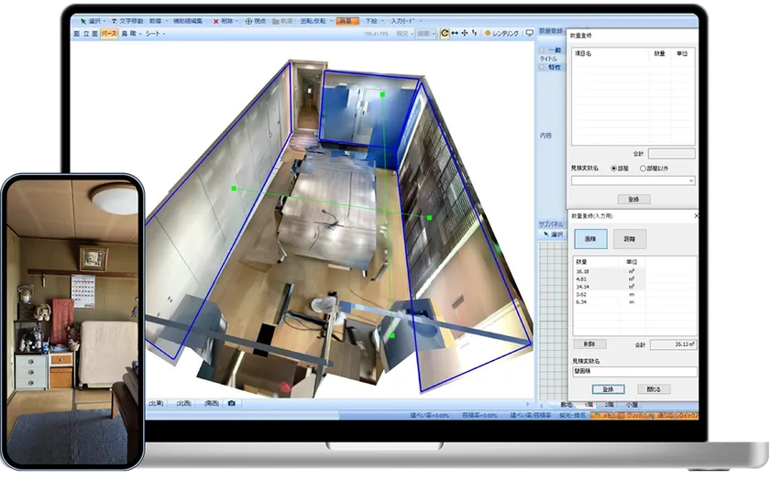
Task: Select the 視点 viewpoint tool
Action: pos(256,20)
